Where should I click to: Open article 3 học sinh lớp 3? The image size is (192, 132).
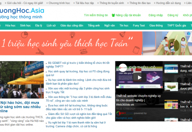point(79,99)
